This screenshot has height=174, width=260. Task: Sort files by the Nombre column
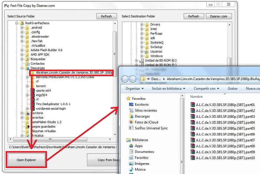click(196, 97)
